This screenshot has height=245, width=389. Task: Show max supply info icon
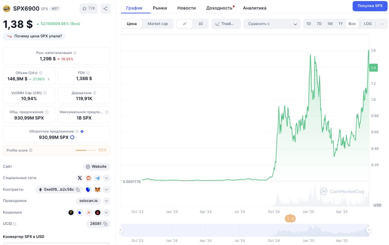coord(107,112)
